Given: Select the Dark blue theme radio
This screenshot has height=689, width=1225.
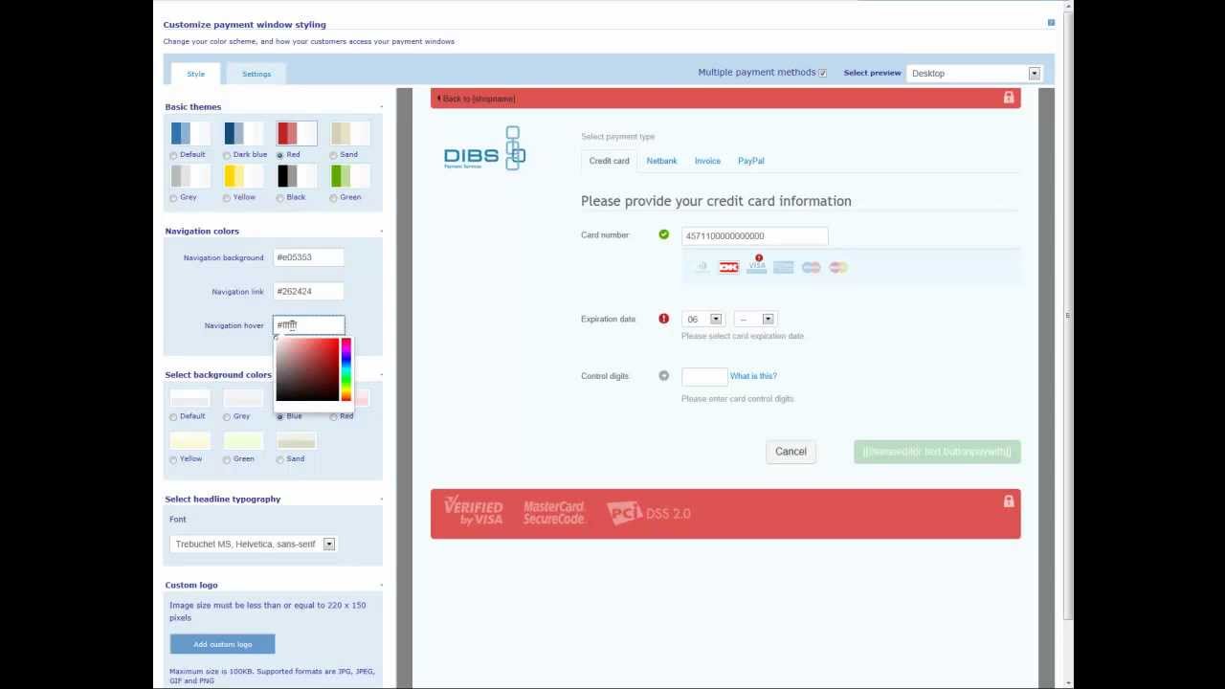Looking at the screenshot, I should [x=227, y=155].
